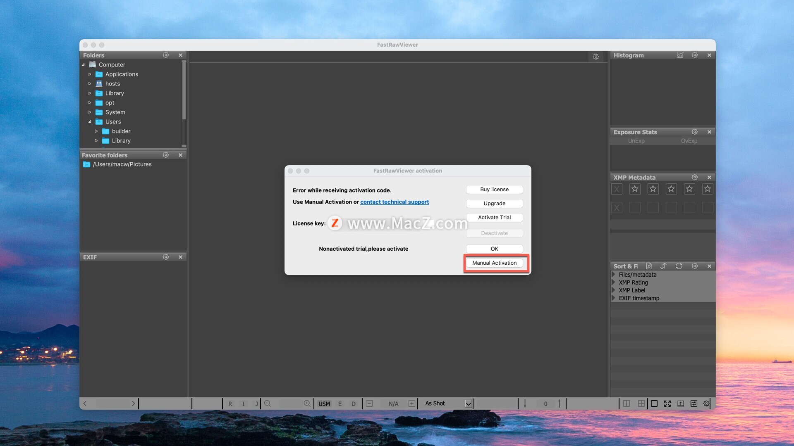The height and width of the screenshot is (446, 794).
Task: Decrease exposure with minus box
Action: [369, 403]
